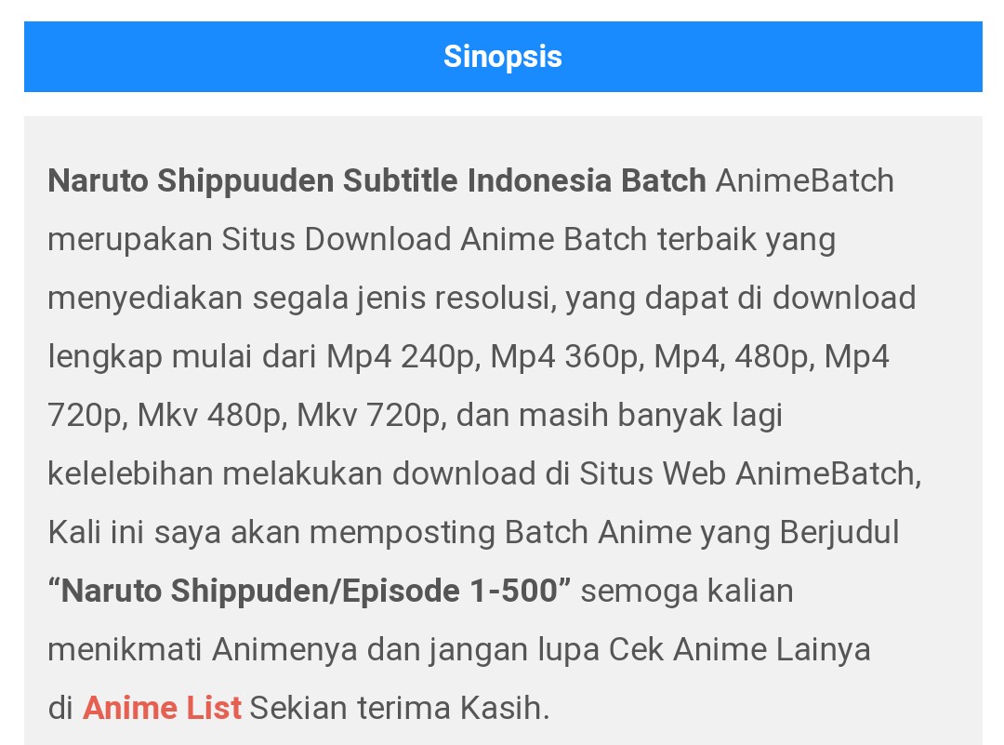Viewport: 1004px width, 745px height.
Task: Click the word AnimeBatch in first line
Action: click(x=805, y=180)
